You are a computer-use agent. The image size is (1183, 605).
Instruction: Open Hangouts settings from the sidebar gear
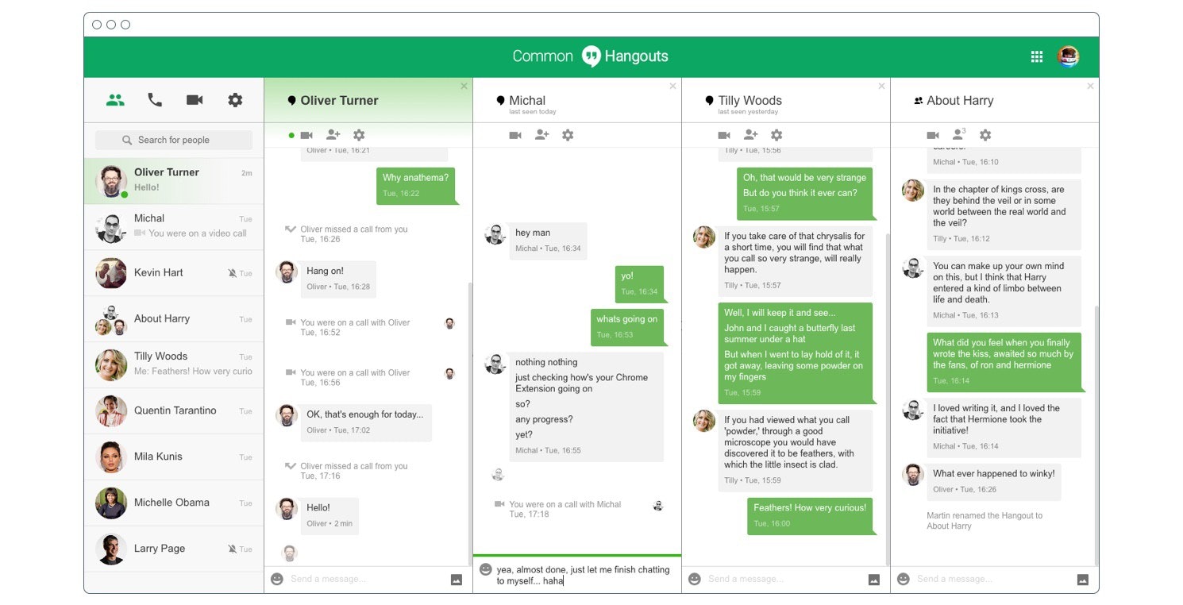233,99
